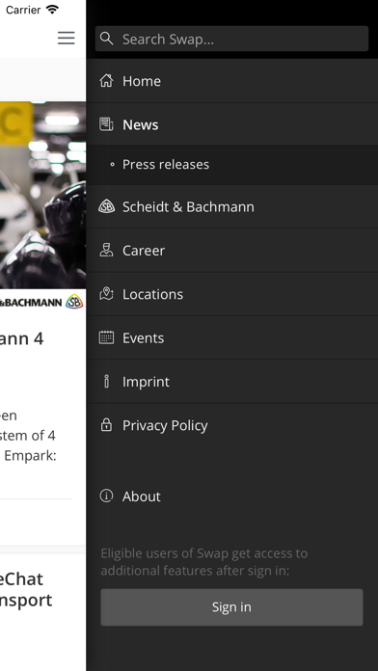Open the Home menu item
This screenshot has width=378, height=671.
232,81
